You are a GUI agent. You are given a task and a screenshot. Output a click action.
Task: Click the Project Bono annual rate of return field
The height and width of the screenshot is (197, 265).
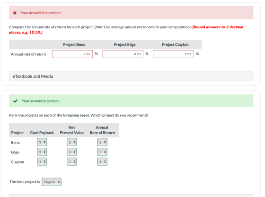click(x=72, y=54)
